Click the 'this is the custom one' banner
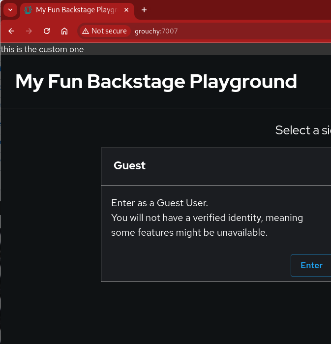The width and height of the screenshot is (331, 344). pyautogui.click(x=42, y=49)
